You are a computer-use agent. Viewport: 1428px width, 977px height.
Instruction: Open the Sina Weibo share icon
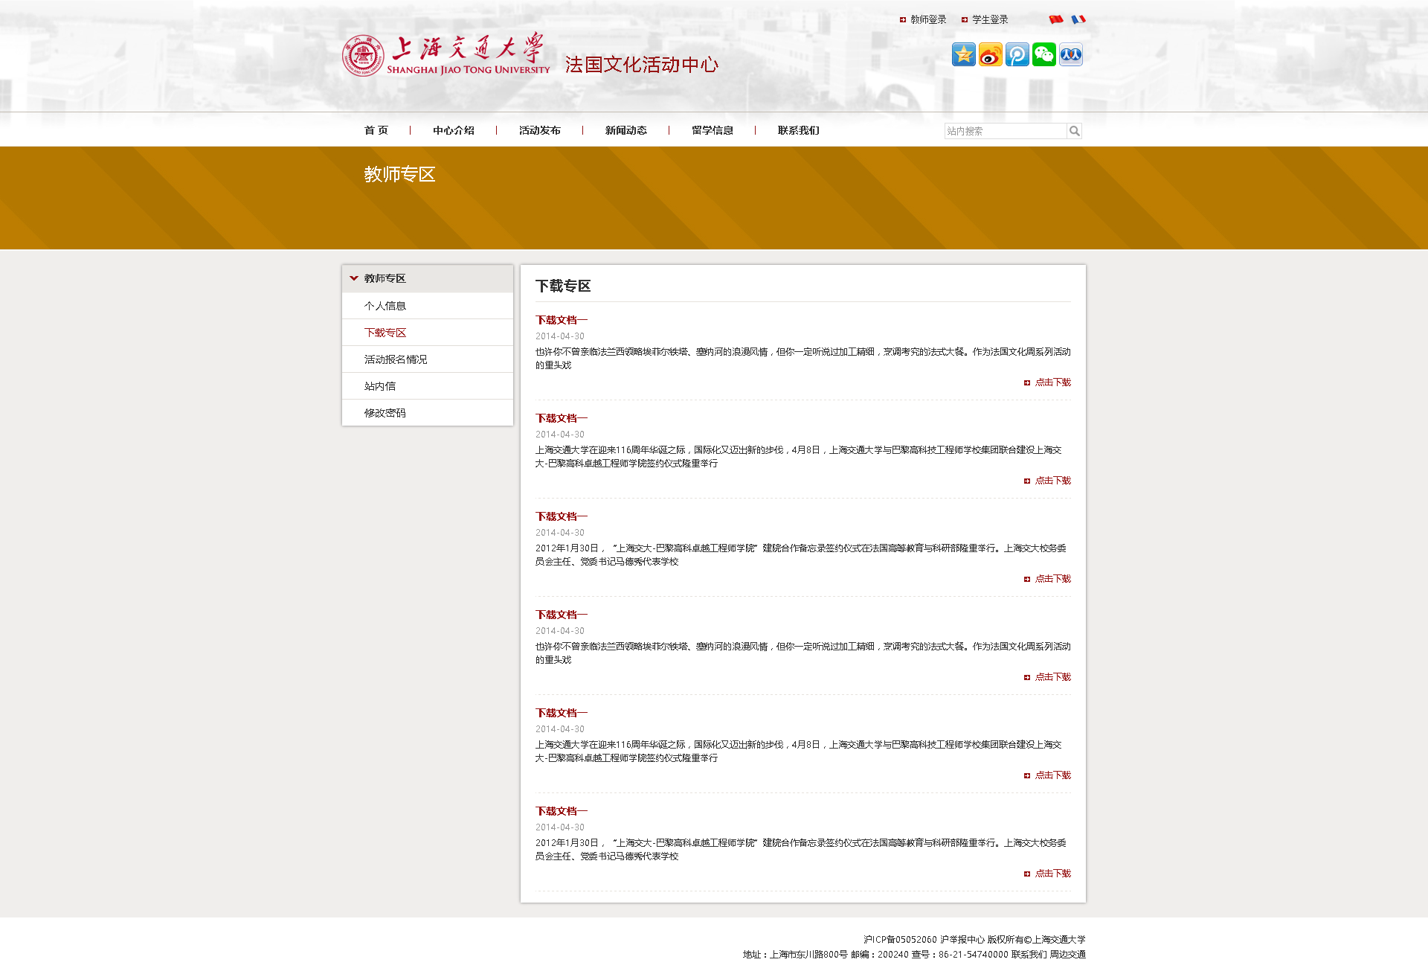(990, 54)
